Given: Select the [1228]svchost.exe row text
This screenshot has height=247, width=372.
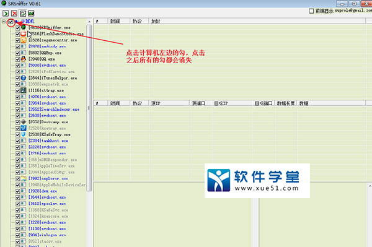Looking at the screenshot, I should (x=47, y=223).
